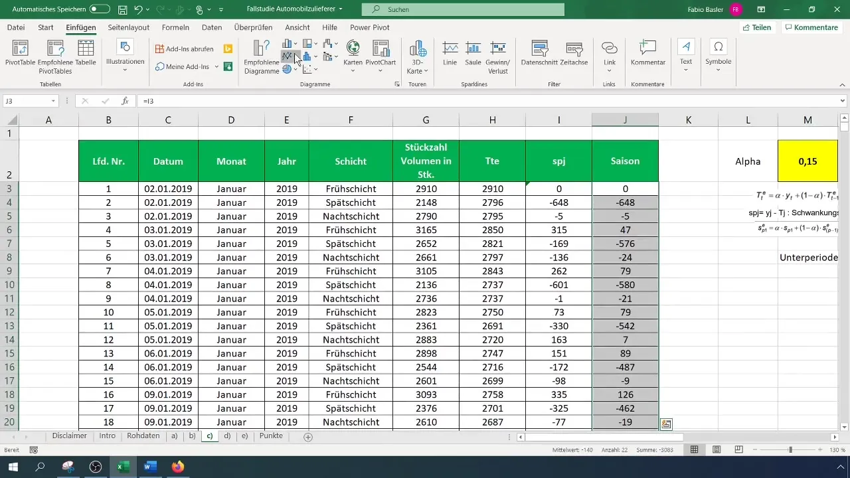Save the workbook with the disk icon
Image resolution: width=850 pixels, height=478 pixels.
point(122,9)
